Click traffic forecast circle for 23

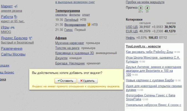tap(147, 8)
